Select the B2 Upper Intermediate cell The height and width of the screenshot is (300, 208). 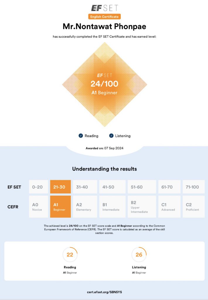point(142,207)
